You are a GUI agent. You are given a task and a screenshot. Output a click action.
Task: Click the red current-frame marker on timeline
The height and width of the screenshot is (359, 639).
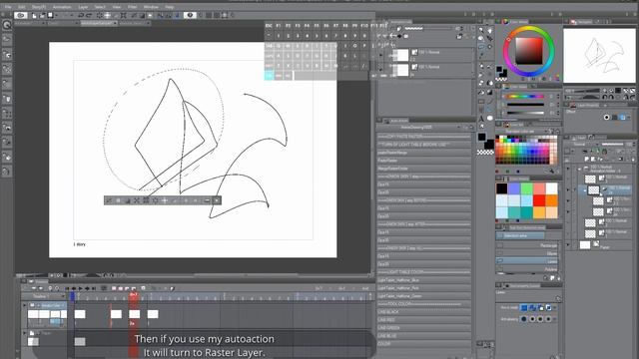tap(133, 295)
